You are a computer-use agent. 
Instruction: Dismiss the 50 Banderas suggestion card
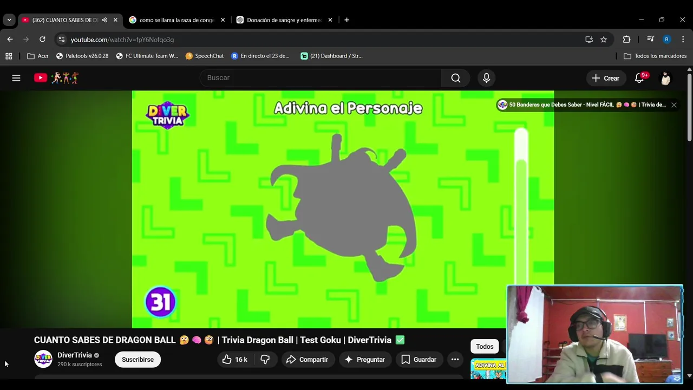click(x=674, y=105)
